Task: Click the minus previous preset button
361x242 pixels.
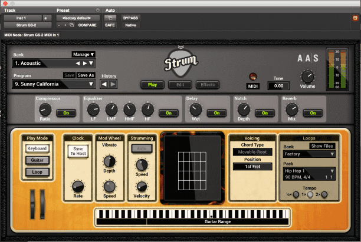Action: tap(59, 25)
